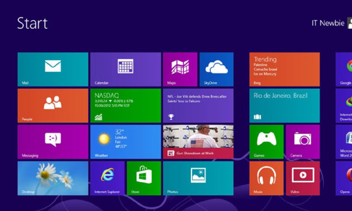Viewport: 352px width, 211px height.
Task: Open the Photos tile
Action: point(198,178)
